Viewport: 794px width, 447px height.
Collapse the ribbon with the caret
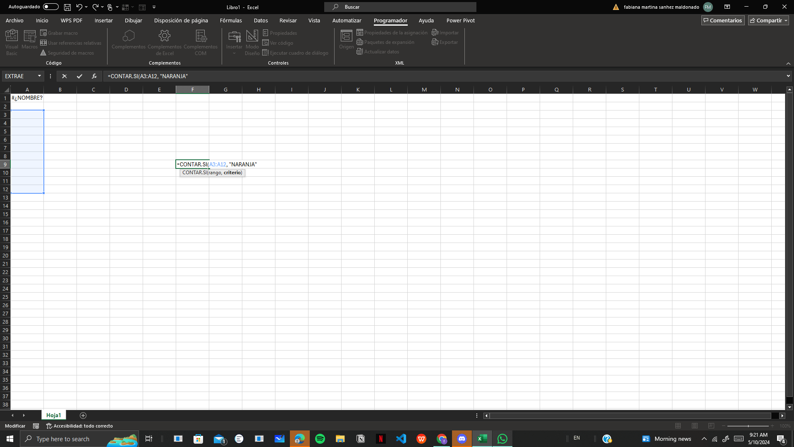(x=788, y=63)
